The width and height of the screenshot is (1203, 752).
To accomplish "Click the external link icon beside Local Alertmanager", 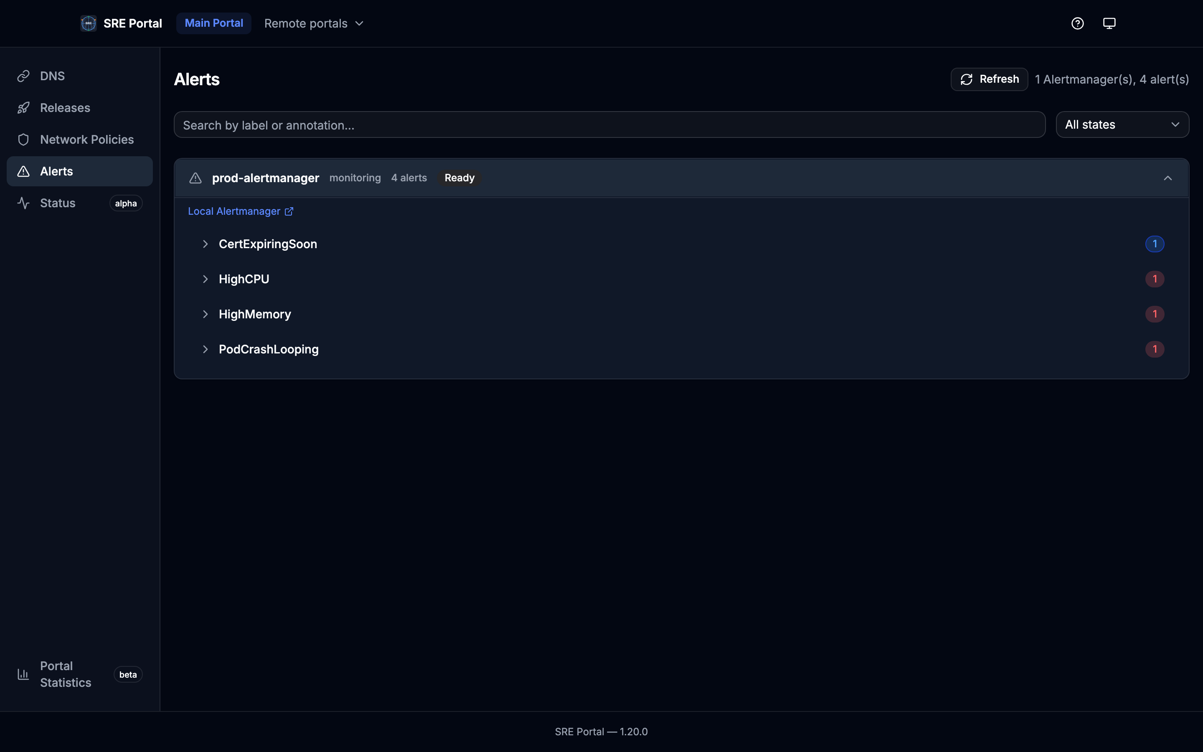I will 289,211.
